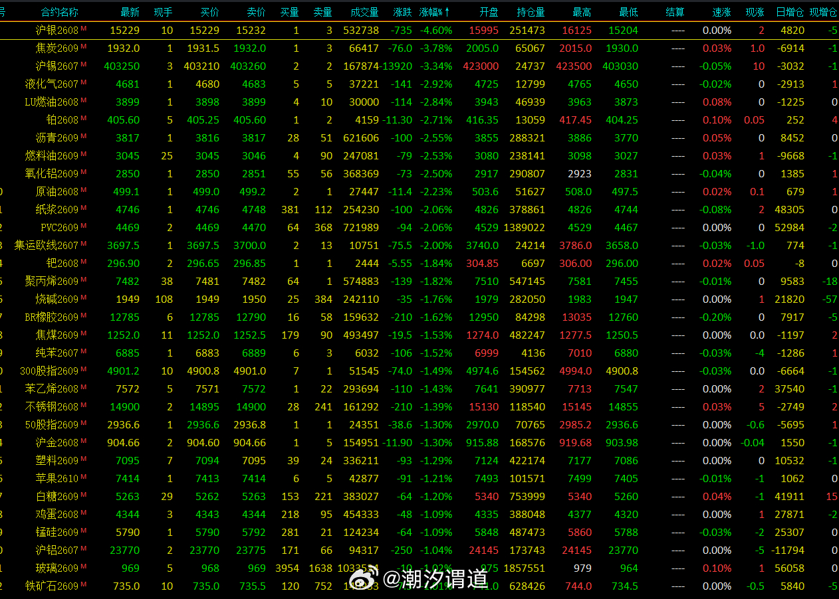This screenshot has width=839, height=599.
Task: Click the 卖量 column header
Action: click(322, 12)
